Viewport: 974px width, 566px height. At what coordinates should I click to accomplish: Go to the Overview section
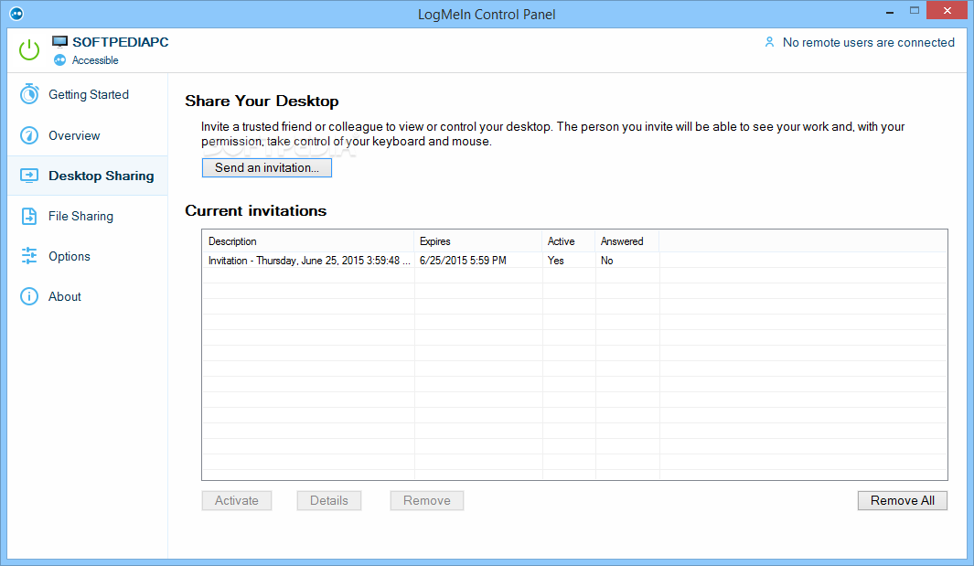pos(88,135)
